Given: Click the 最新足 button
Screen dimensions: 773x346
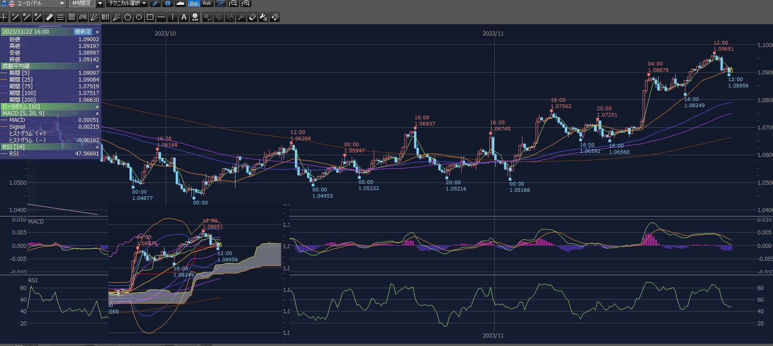Looking at the screenshot, I should click(83, 32).
